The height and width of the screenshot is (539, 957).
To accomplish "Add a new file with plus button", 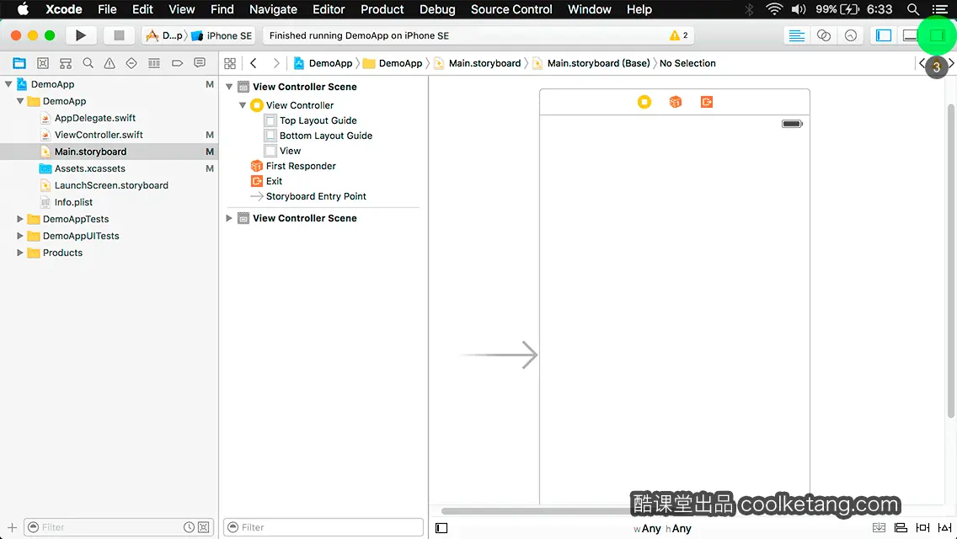I will [12, 527].
